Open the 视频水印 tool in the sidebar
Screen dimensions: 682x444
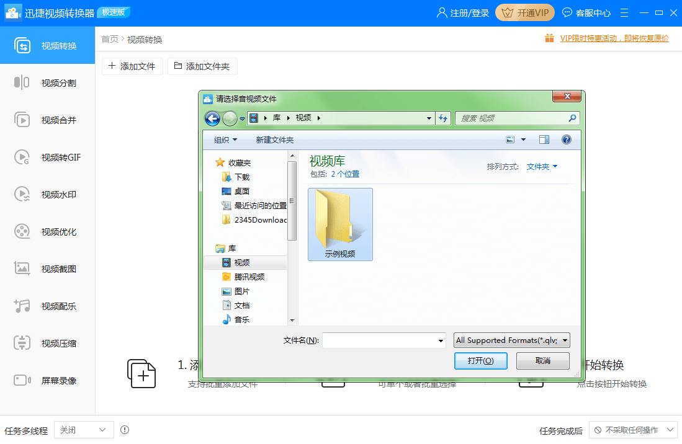click(x=47, y=194)
